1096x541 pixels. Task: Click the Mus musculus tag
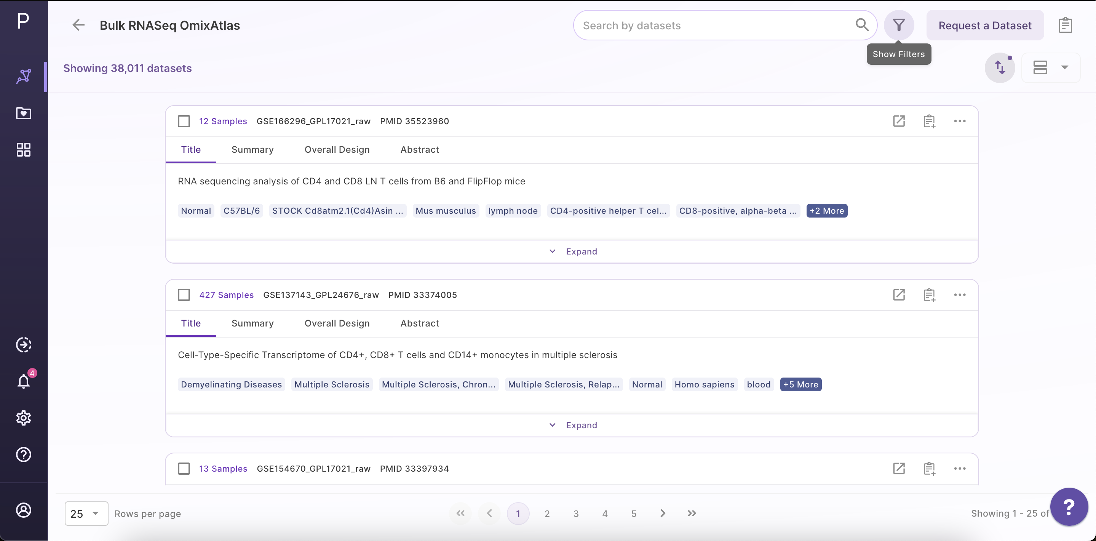(446, 211)
